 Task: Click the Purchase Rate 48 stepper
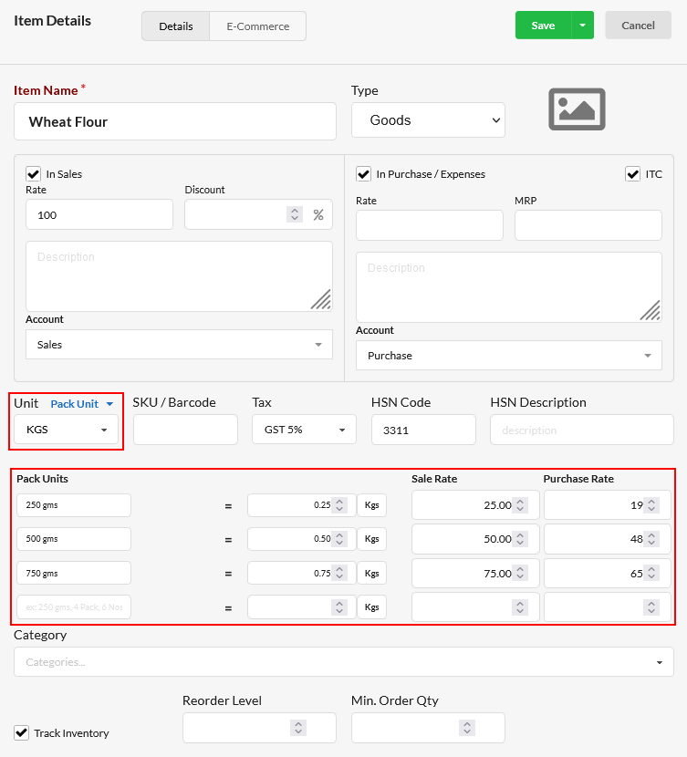point(651,539)
